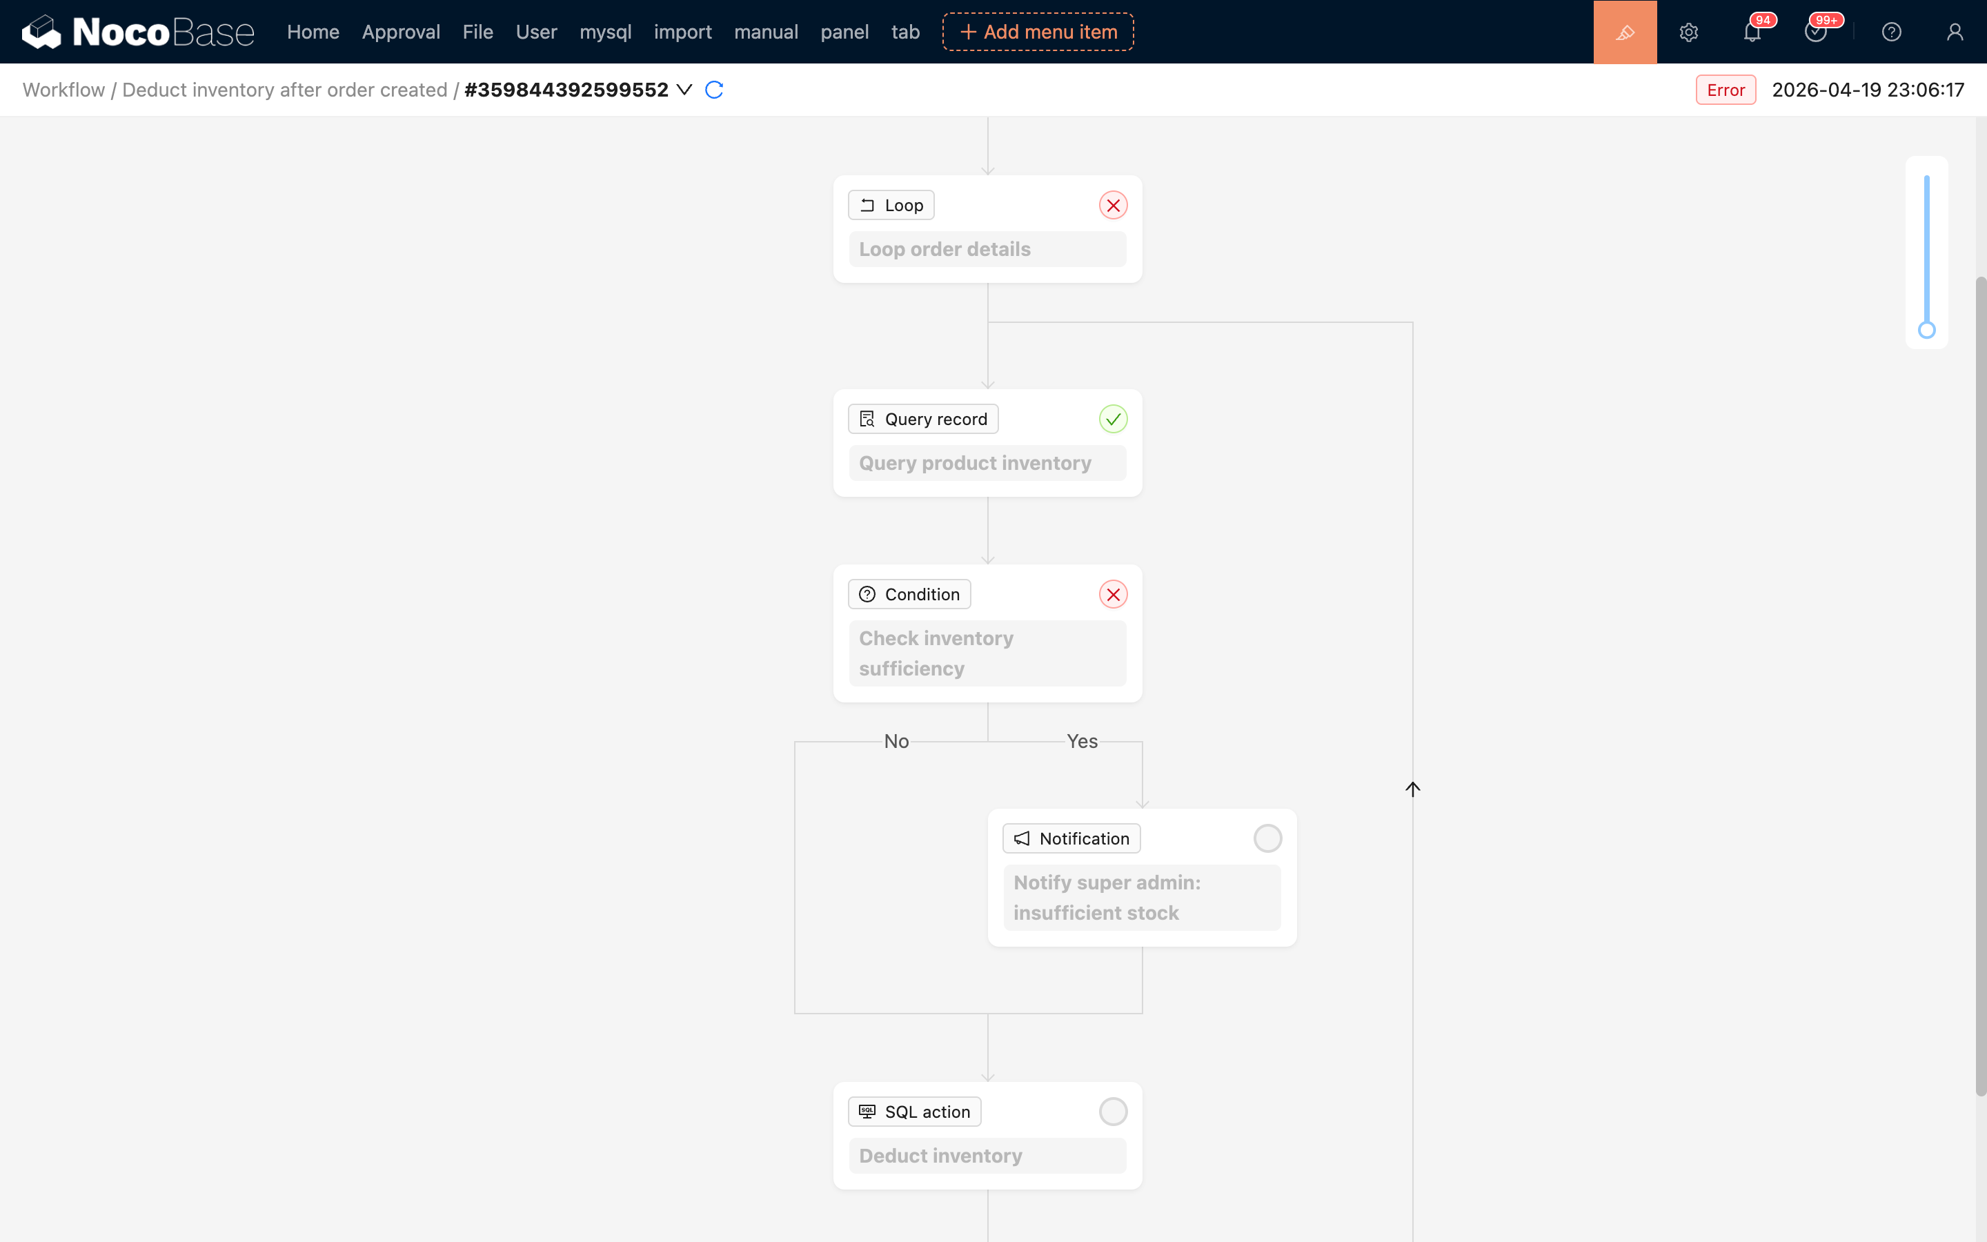Click the UI editor highlighter icon
This screenshot has height=1242, width=1987.
pos(1625,32)
